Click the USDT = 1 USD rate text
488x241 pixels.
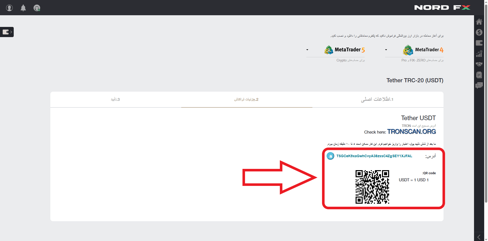[x=414, y=180]
